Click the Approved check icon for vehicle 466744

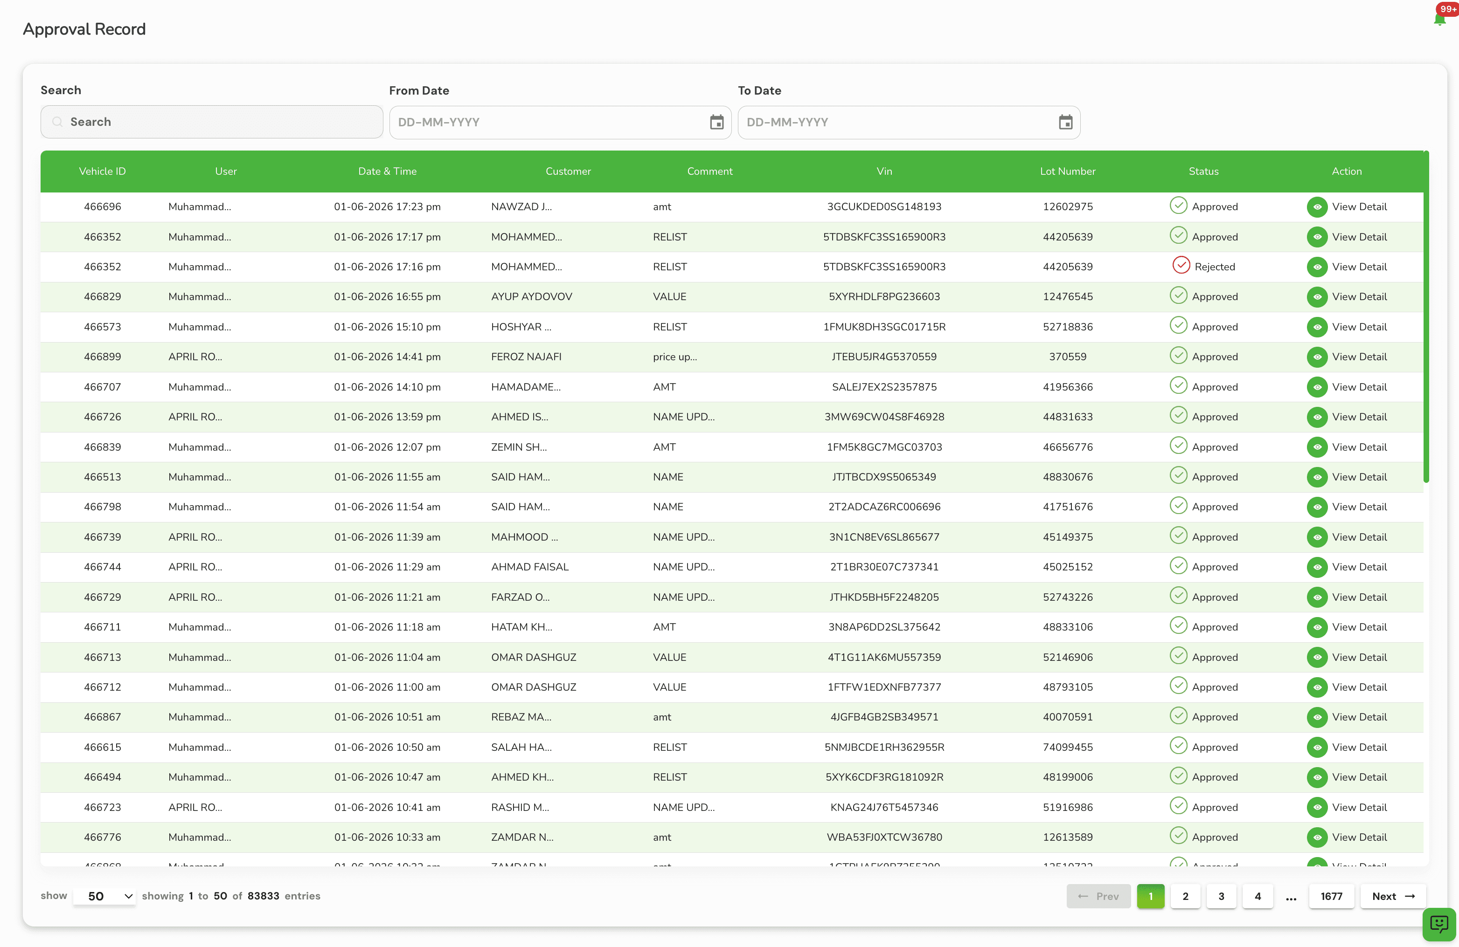tap(1178, 565)
